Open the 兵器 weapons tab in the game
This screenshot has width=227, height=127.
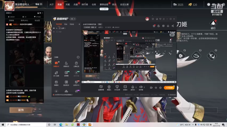coord(76,5)
